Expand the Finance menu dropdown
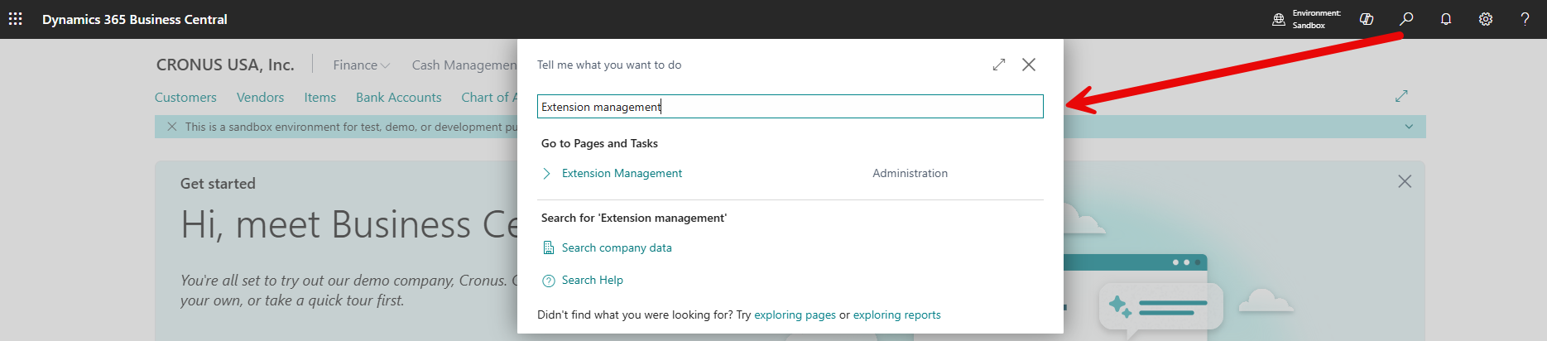Screen dimensions: 1547x341 point(361,65)
